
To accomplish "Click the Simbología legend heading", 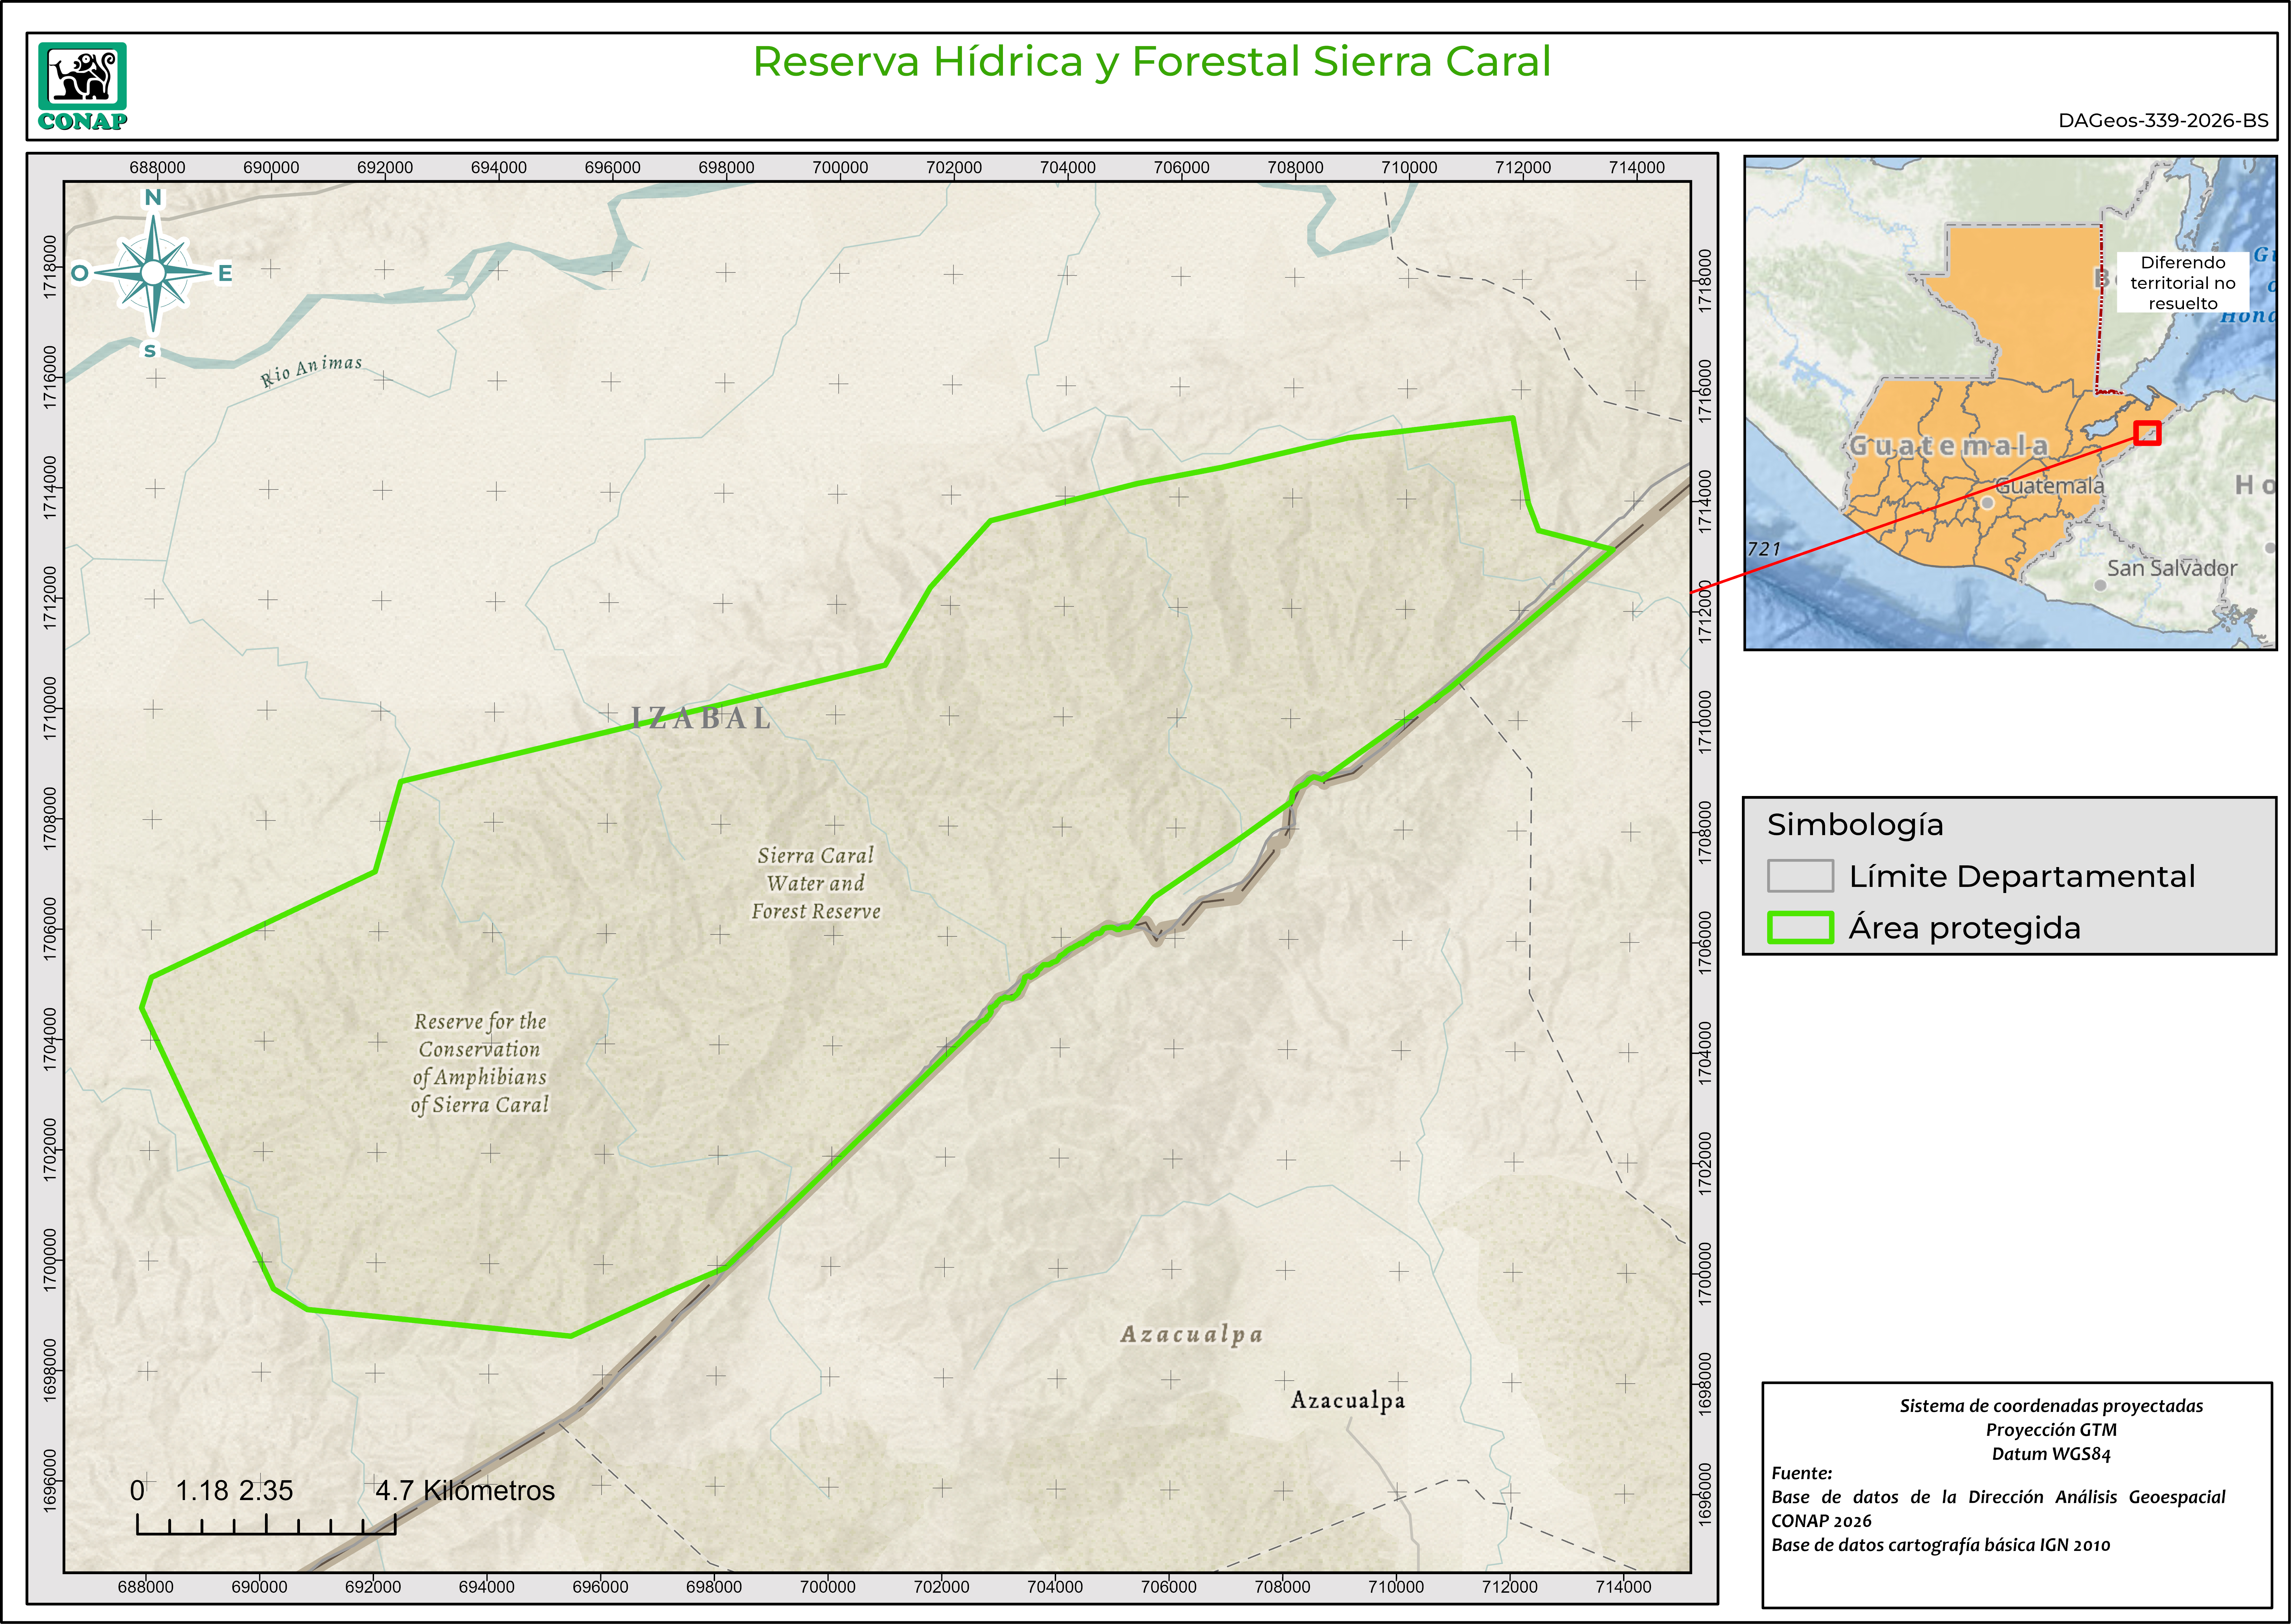I will [x=1855, y=825].
